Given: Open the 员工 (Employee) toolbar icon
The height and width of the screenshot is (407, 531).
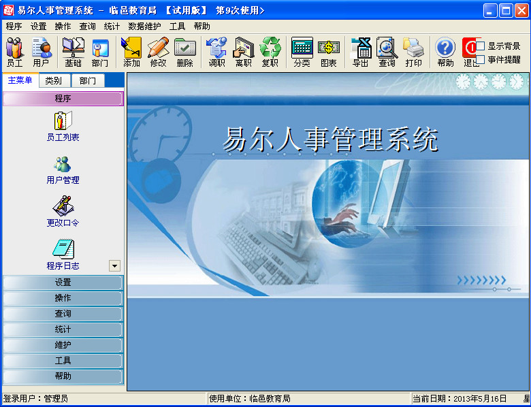Looking at the screenshot, I should click(x=14, y=52).
